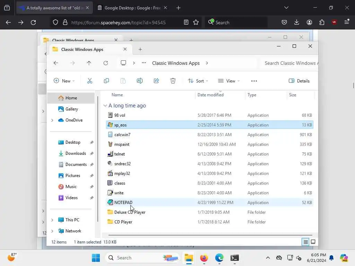Image resolution: width=355 pixels, height=266 pixels.
Task: Click the This PC monitor icon in address bar
Action: [123, 63]
